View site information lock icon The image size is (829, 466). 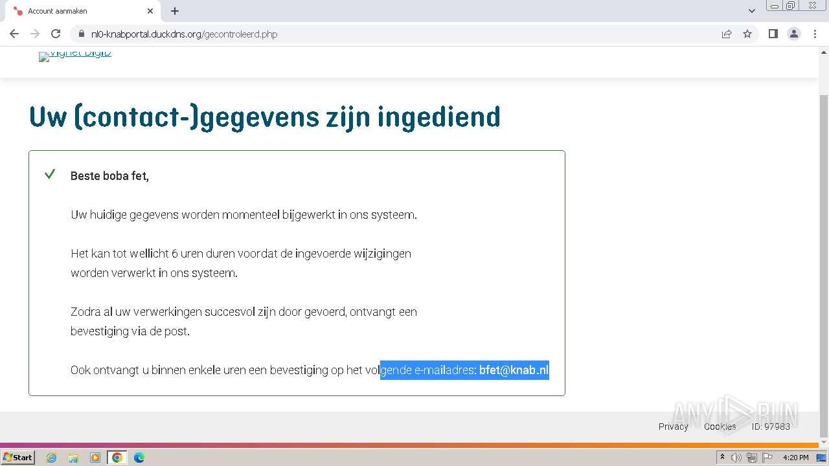click(81, 34)
